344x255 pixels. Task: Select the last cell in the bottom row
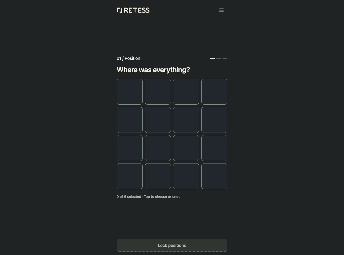coord(214,176)
